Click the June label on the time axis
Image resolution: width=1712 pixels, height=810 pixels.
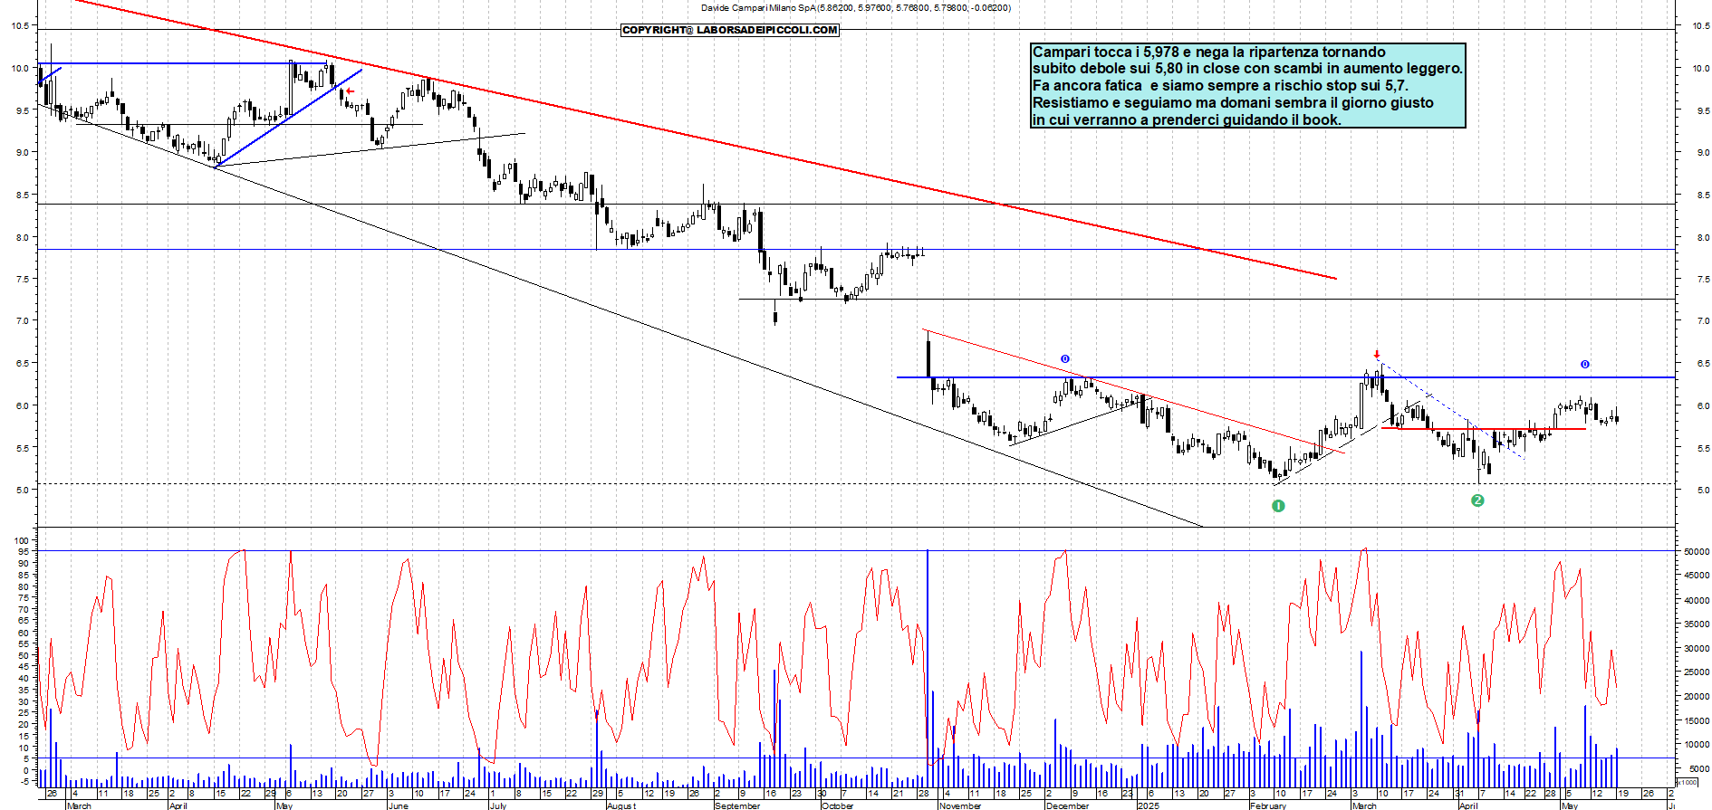tap(398, 805)
